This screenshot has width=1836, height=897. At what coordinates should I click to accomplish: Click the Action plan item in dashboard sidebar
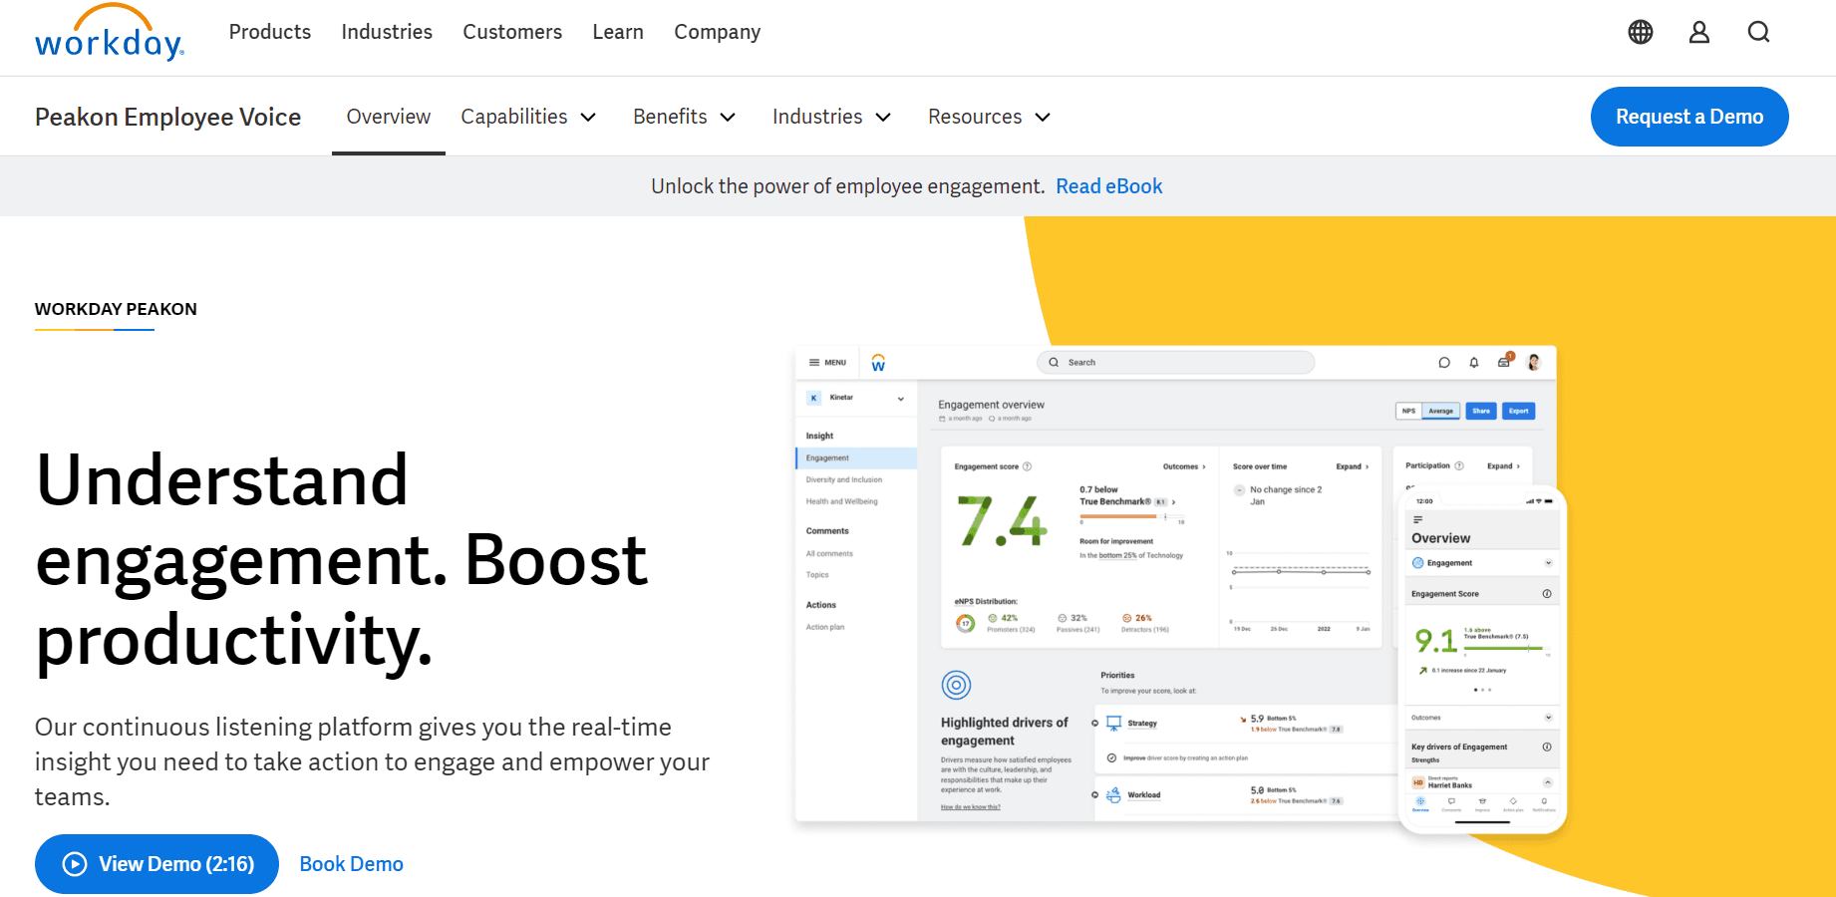(x=825, y=627)
